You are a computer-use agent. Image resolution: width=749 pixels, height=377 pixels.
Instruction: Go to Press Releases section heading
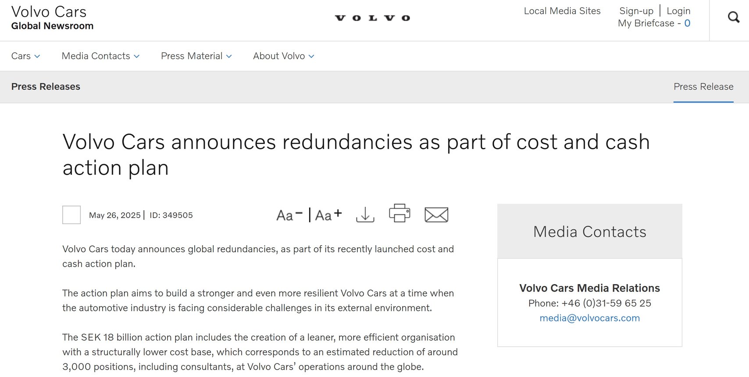[x=46, y=87]
